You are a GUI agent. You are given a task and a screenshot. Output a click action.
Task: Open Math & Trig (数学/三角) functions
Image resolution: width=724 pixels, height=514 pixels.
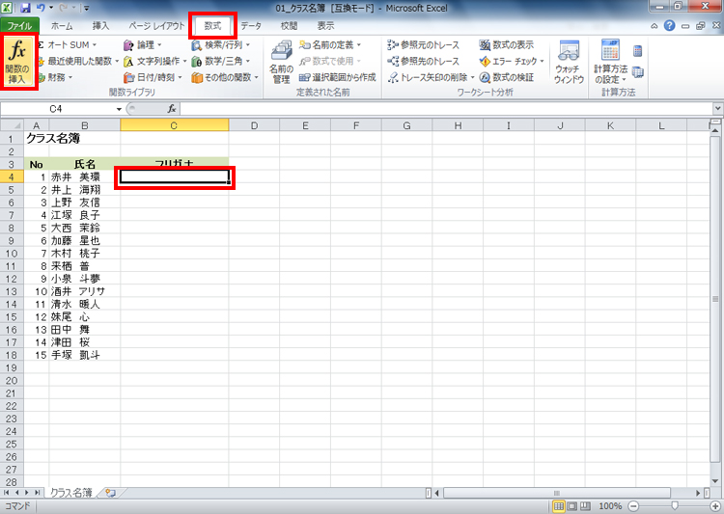click(221, 61)
